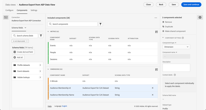Click the Save and continue button

[x=191, y=5]
